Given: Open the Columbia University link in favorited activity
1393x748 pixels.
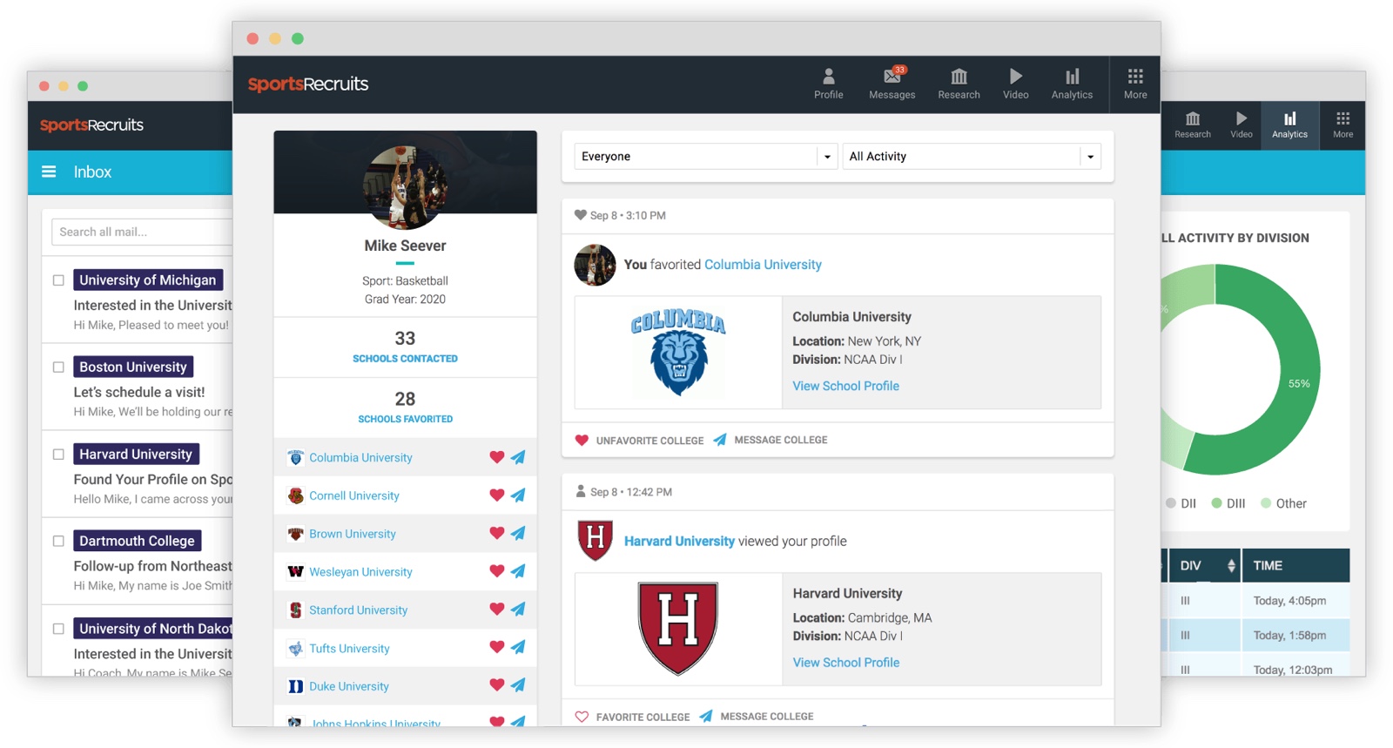Looking at the screenshot, I should coord(763,265).
